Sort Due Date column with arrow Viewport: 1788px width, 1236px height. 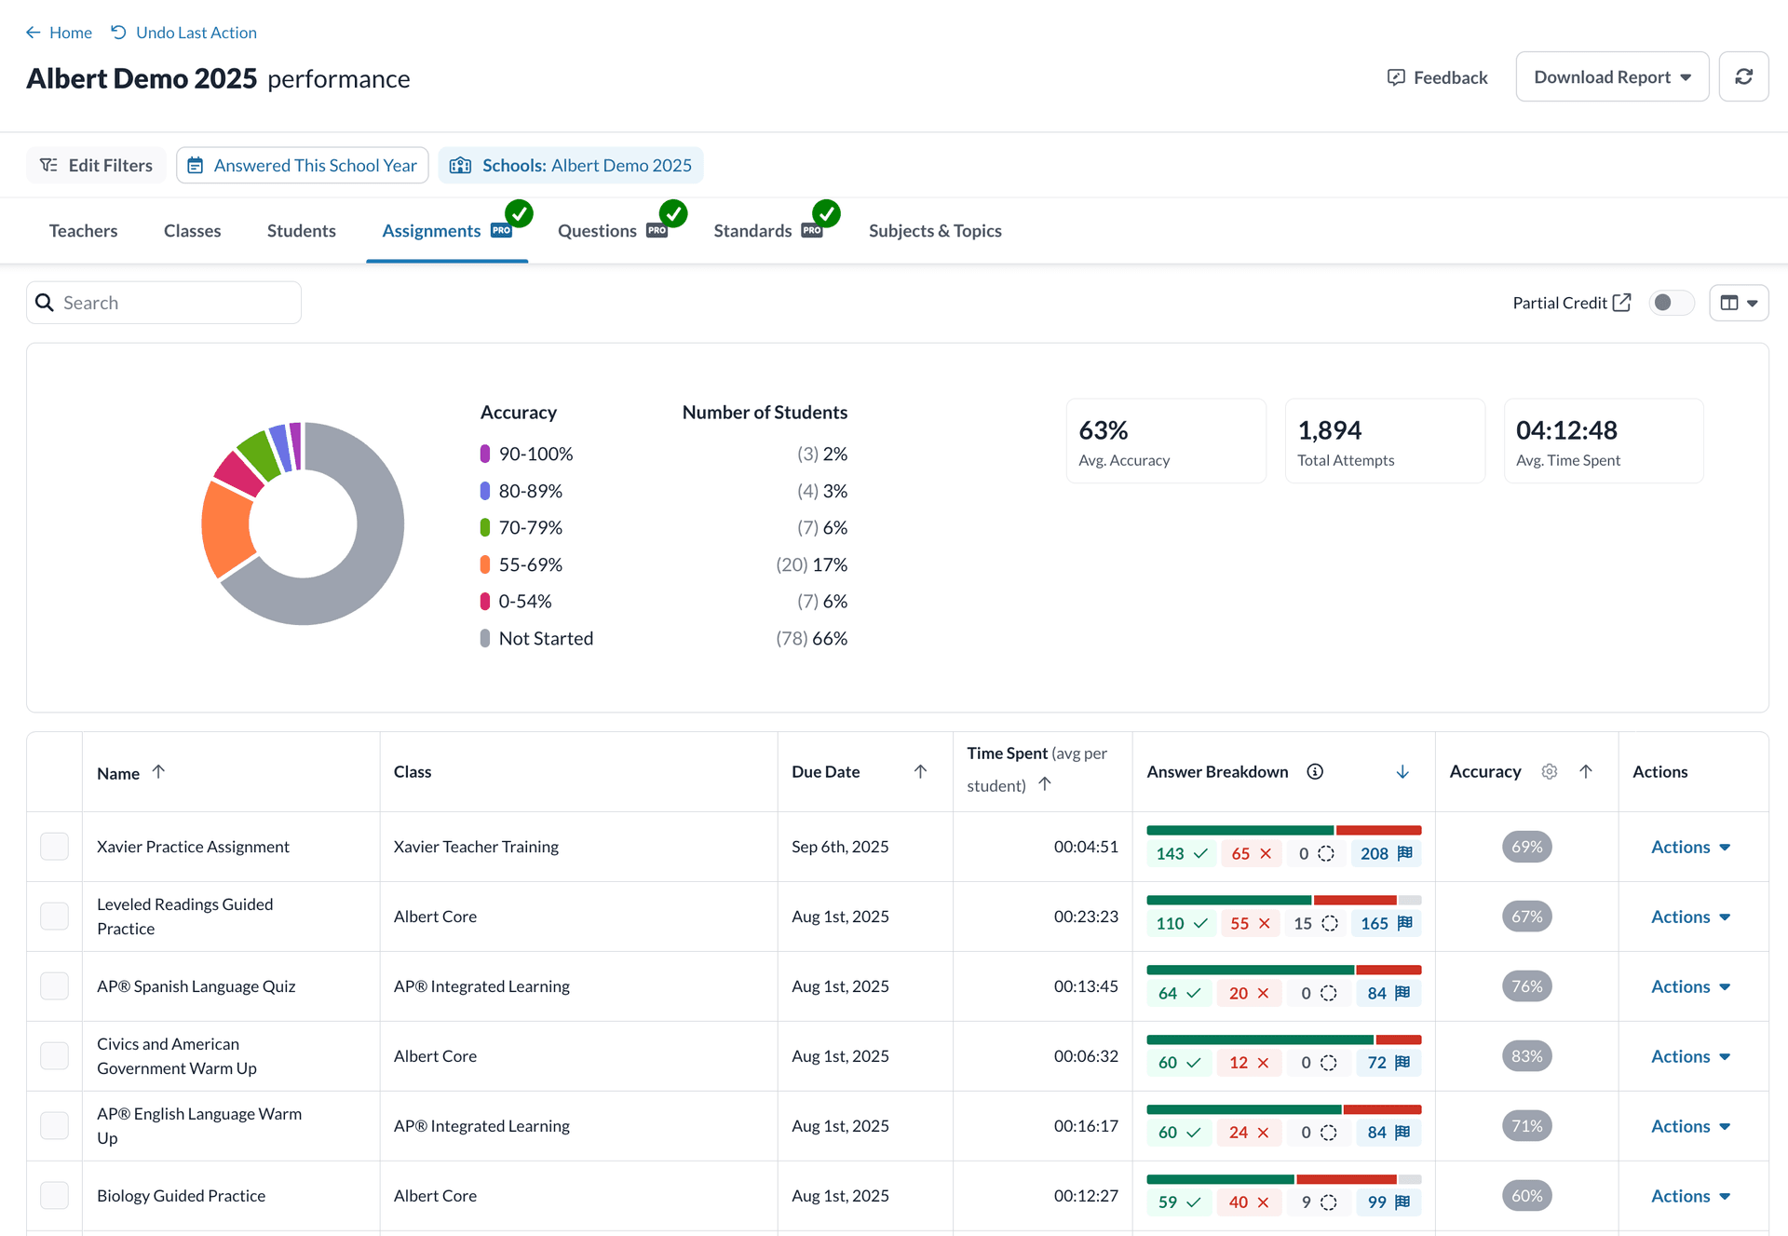pos(920,771)
